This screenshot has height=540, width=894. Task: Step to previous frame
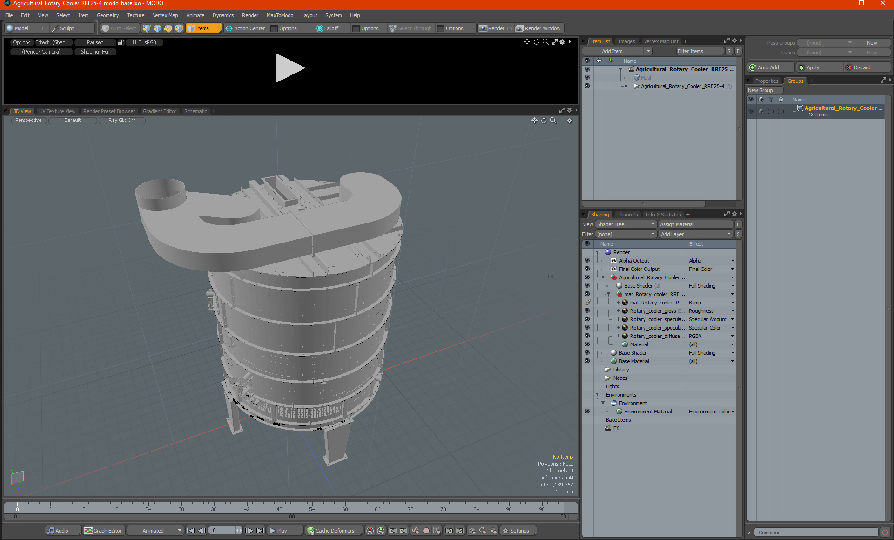202,531
